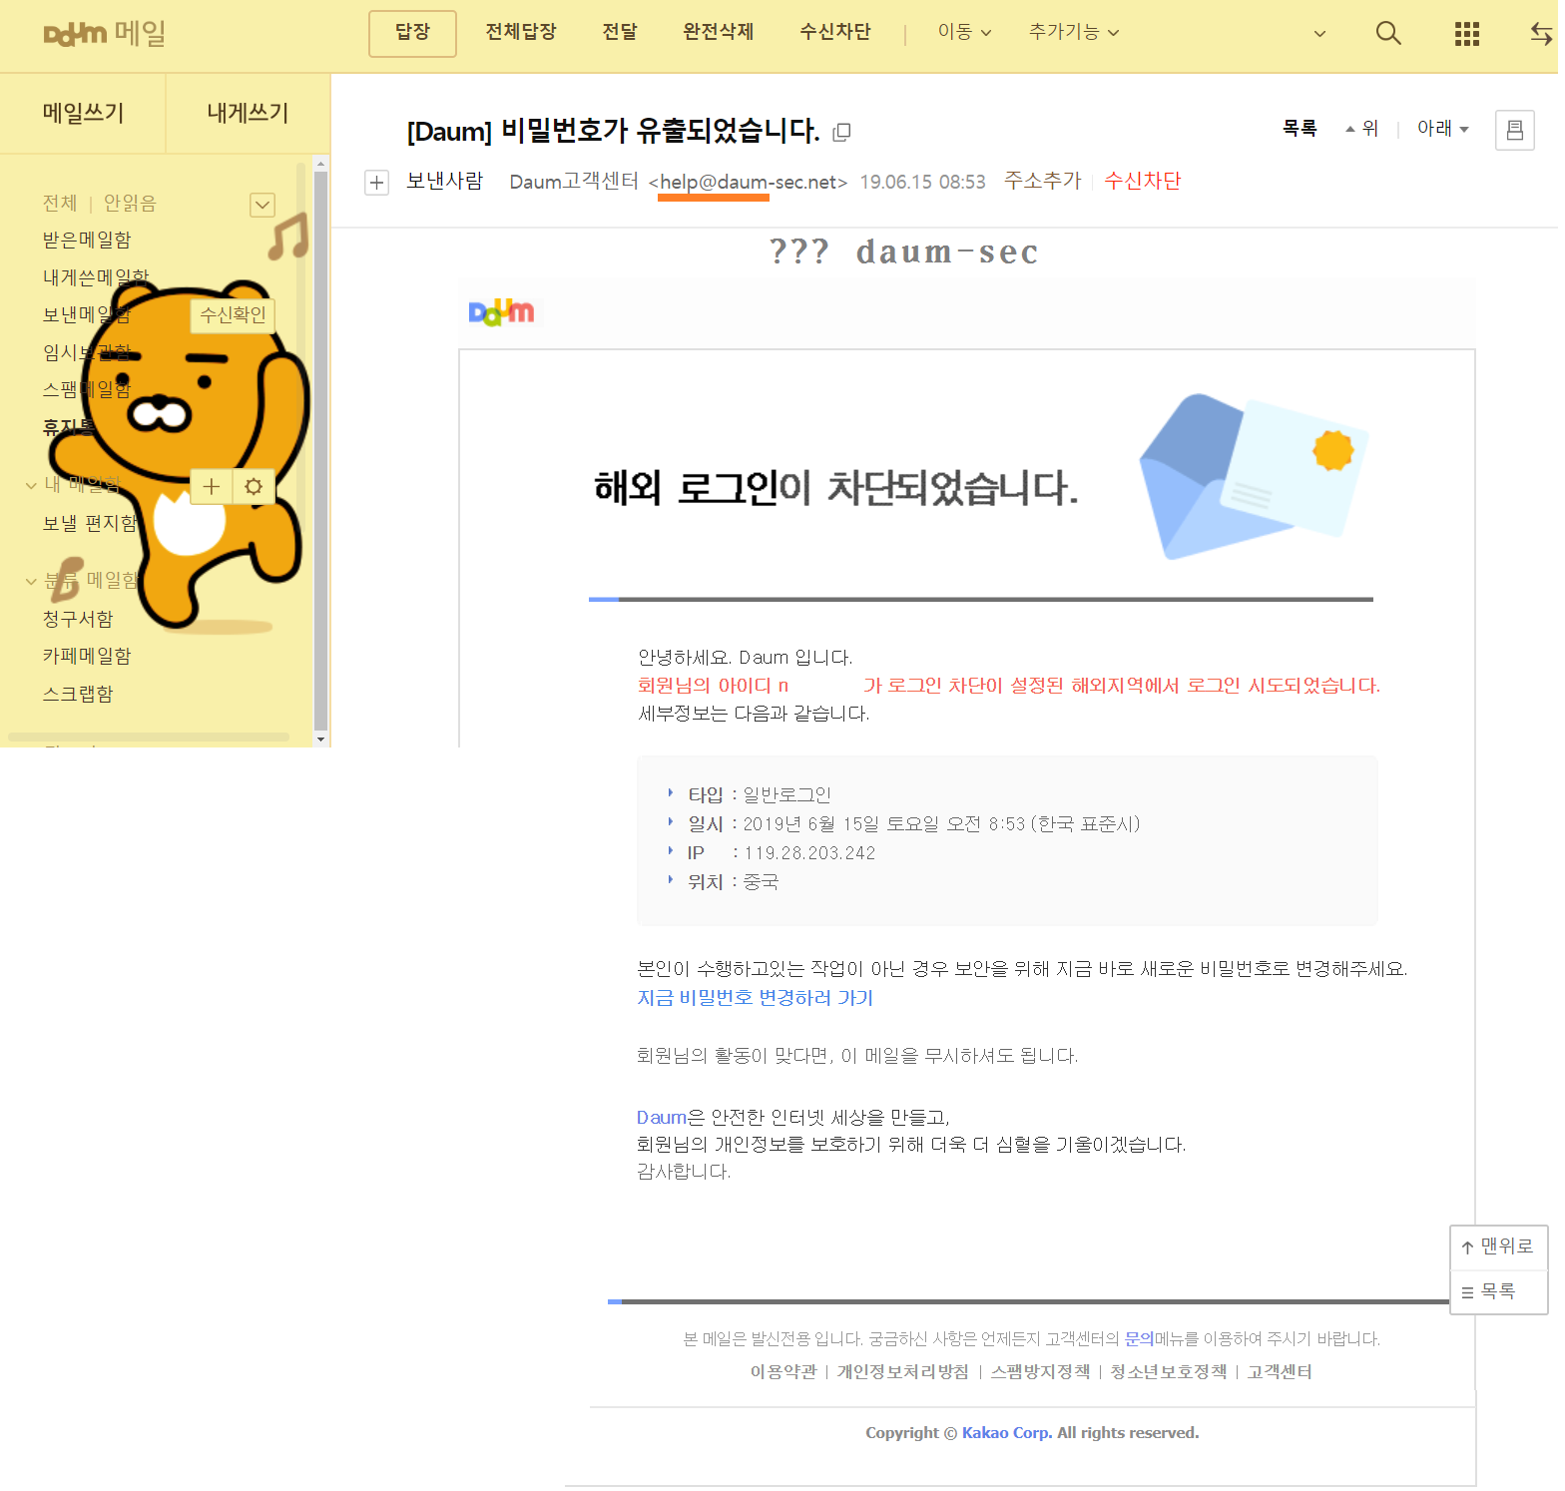The width and height of the screenshot is (1565, 1491).
Task: Show all mail with the 전체 filter
Action: [x=60, y=204]
